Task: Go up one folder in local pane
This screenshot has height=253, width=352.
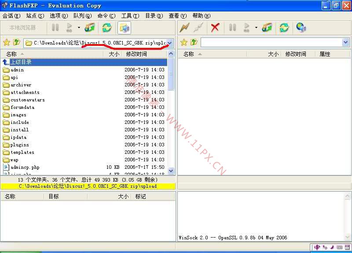Action: click(16, 43)
